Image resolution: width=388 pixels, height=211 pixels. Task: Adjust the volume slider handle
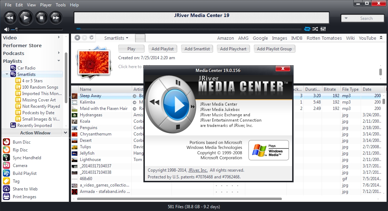click(x=16, y=29)
